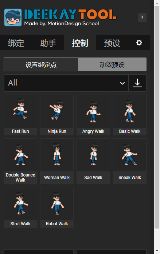The height and width of the screenshot is (254, 160).
Task: Select Double Bounce Walk preset
Action: click(20, 161)
